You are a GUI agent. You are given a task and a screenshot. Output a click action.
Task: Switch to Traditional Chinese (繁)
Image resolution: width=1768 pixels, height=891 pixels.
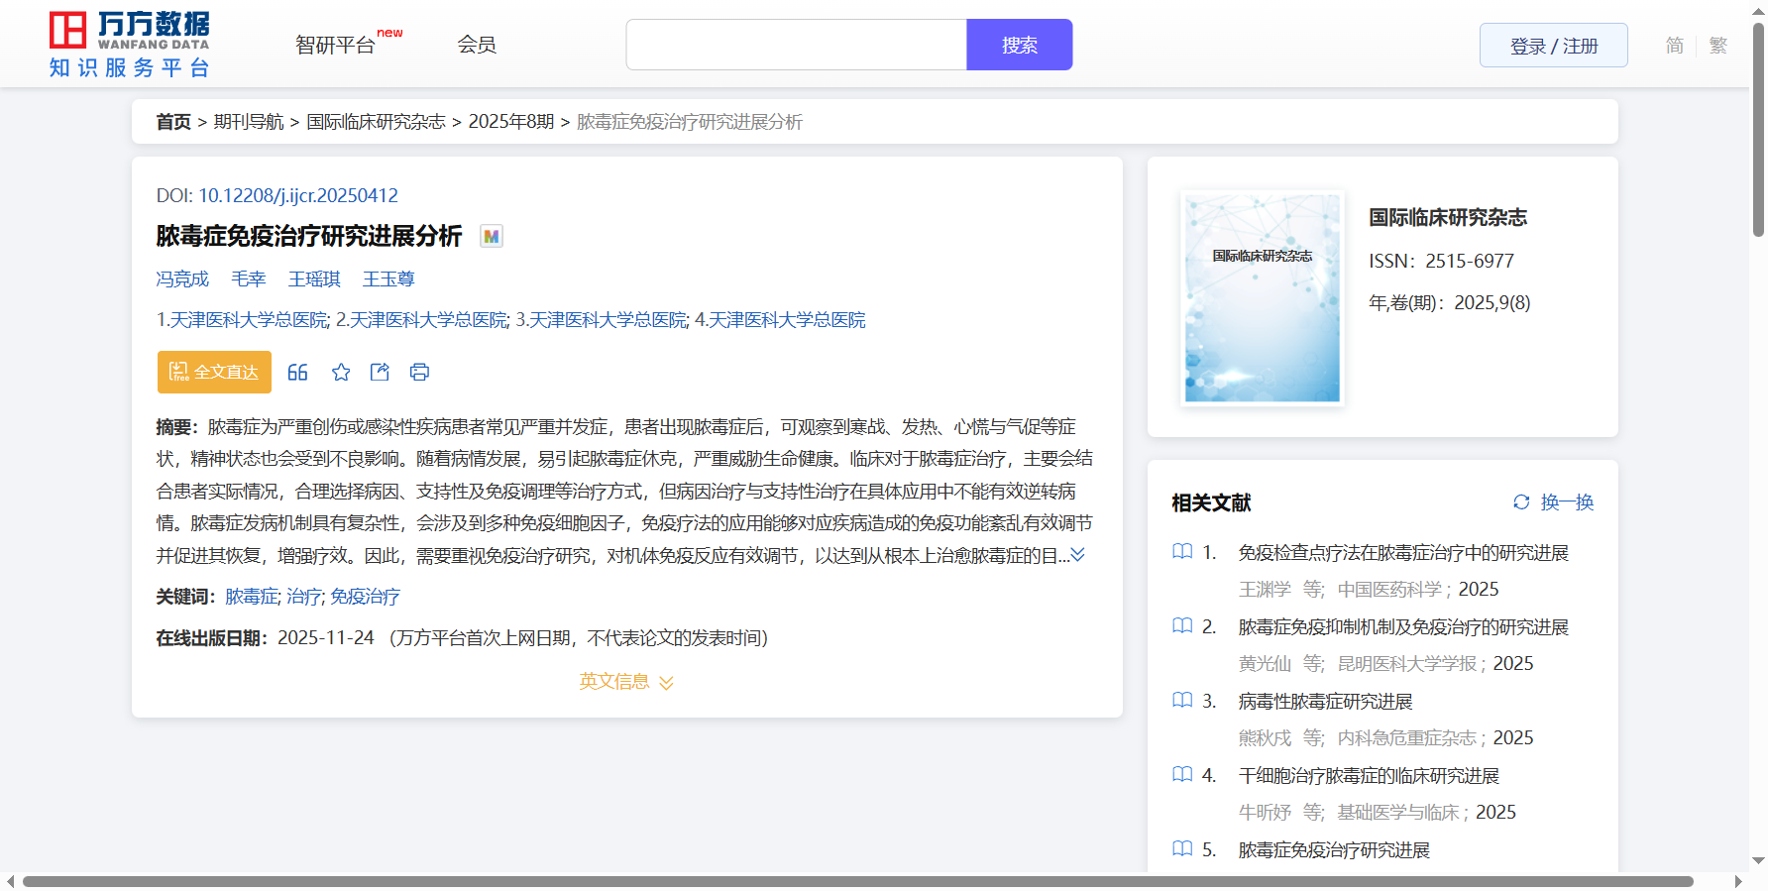tap(1718, 46)
